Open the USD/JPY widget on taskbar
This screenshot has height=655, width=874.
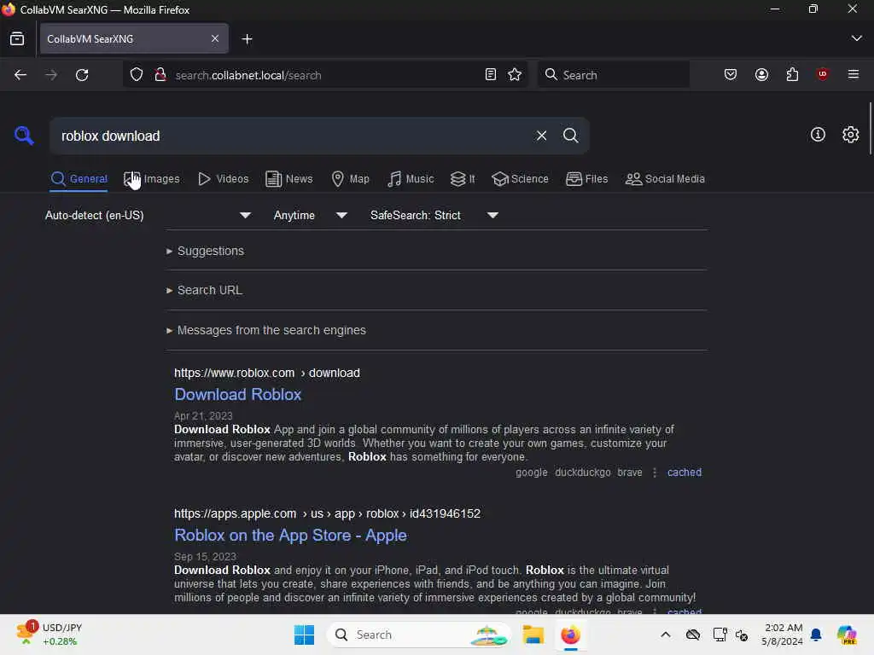click(49, 635)
